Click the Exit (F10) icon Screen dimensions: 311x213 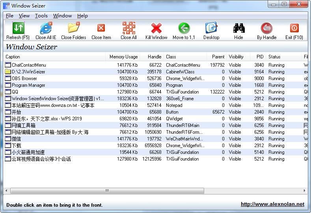click(294, 28)
